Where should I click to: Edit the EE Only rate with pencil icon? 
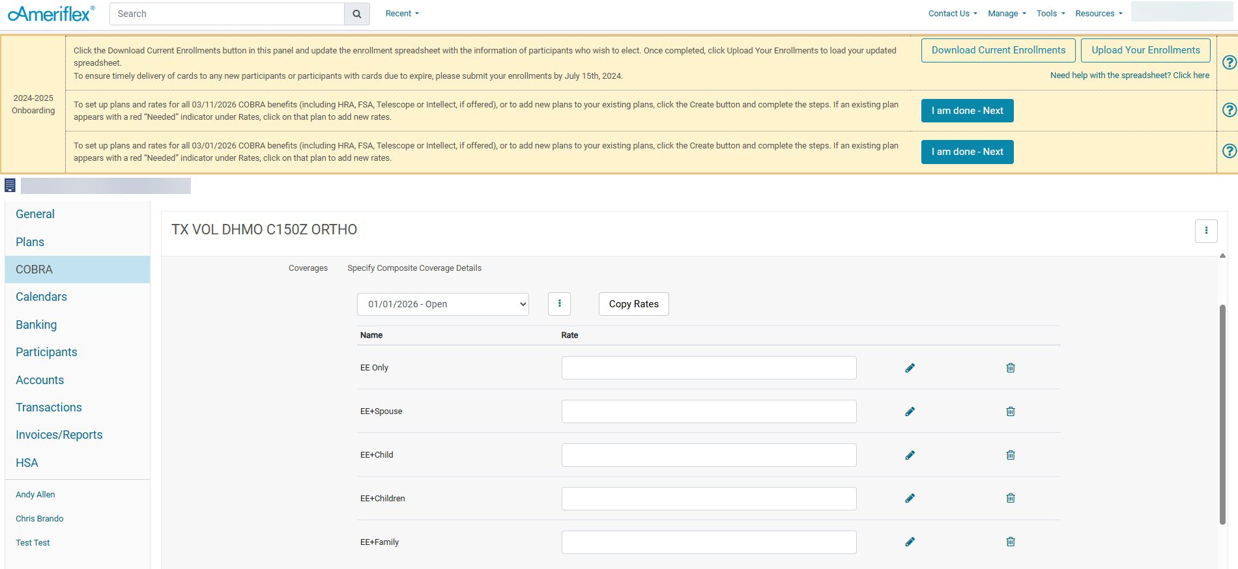[910, 368]
